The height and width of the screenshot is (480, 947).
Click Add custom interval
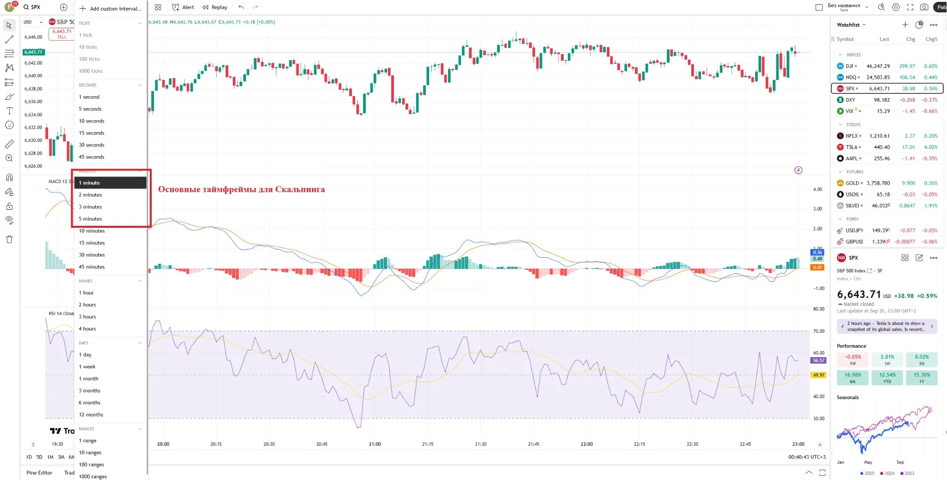click(x=110, y=8)
